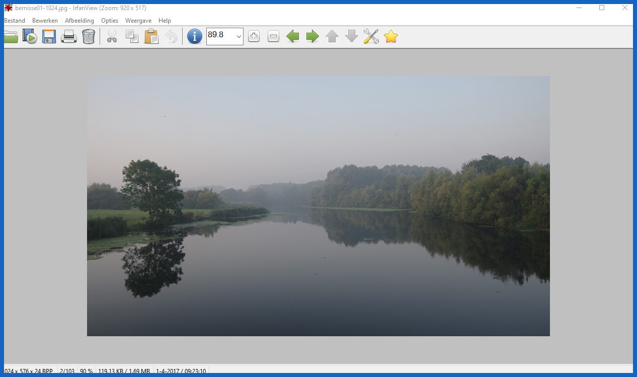The width and height of the screenshot is (637, 377).
Task: Copy the image using the copy icon
Action: 132,37
